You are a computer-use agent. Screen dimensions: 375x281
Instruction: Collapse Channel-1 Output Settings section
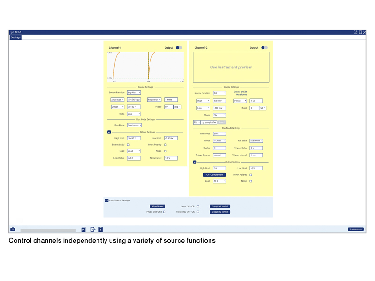click(109, 132)
